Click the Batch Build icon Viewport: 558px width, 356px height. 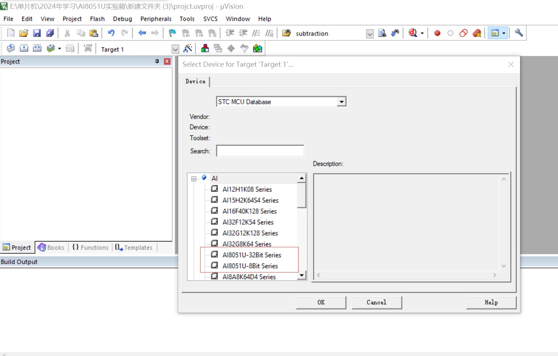tap(51, 48)
